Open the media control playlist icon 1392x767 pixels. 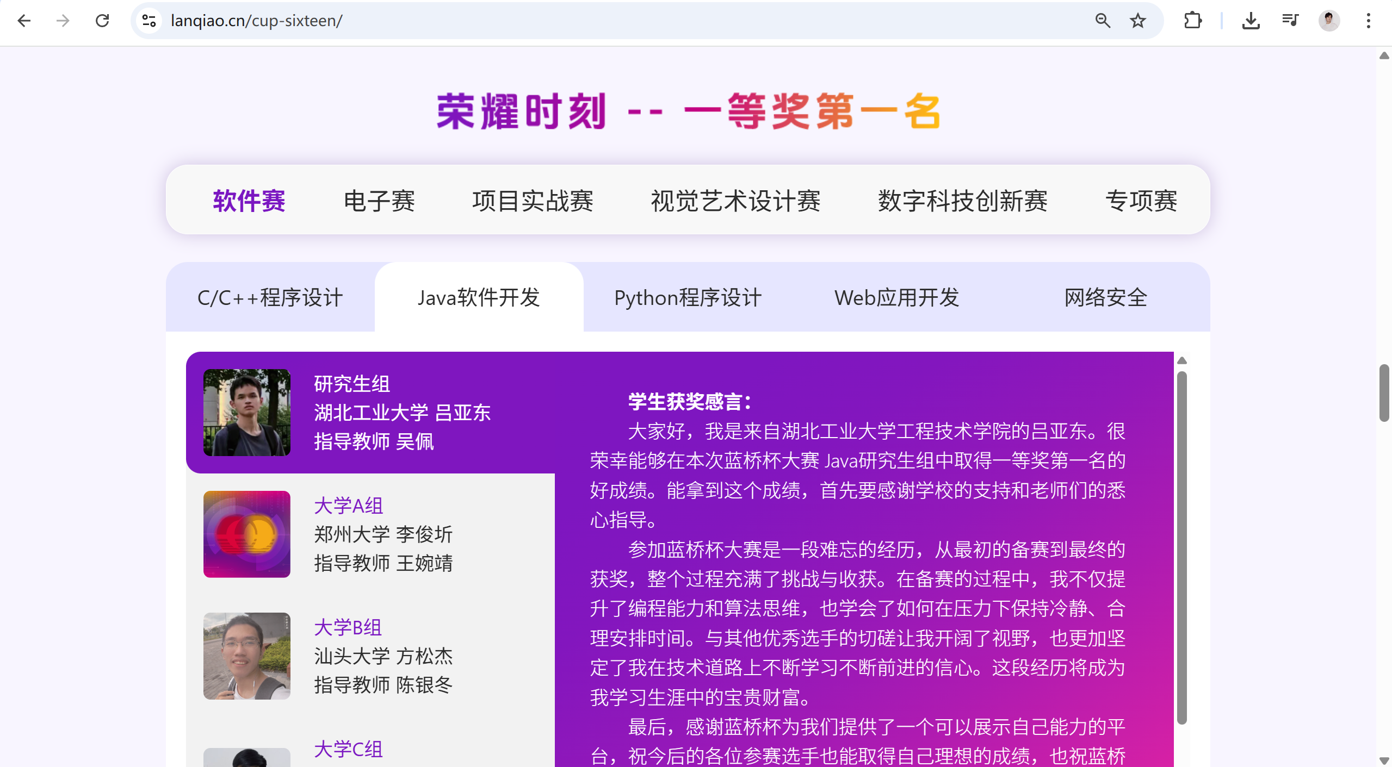[1290, 21]
